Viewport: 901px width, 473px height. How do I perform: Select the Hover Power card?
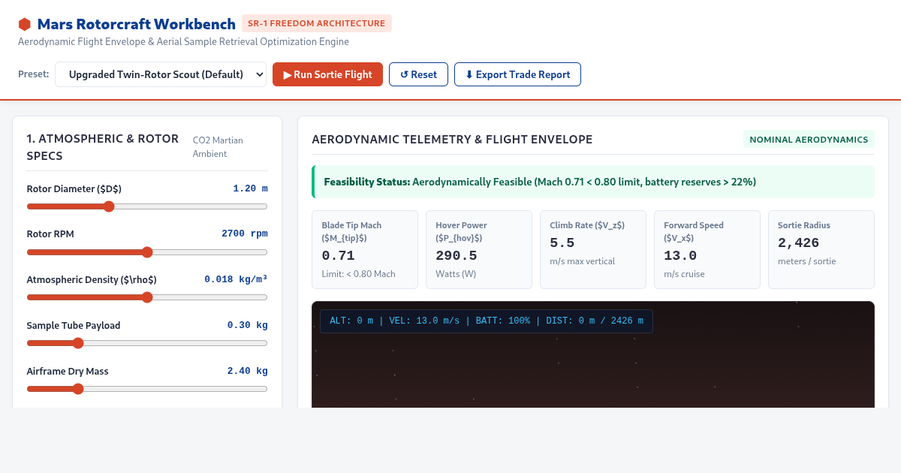click(478, 250)
